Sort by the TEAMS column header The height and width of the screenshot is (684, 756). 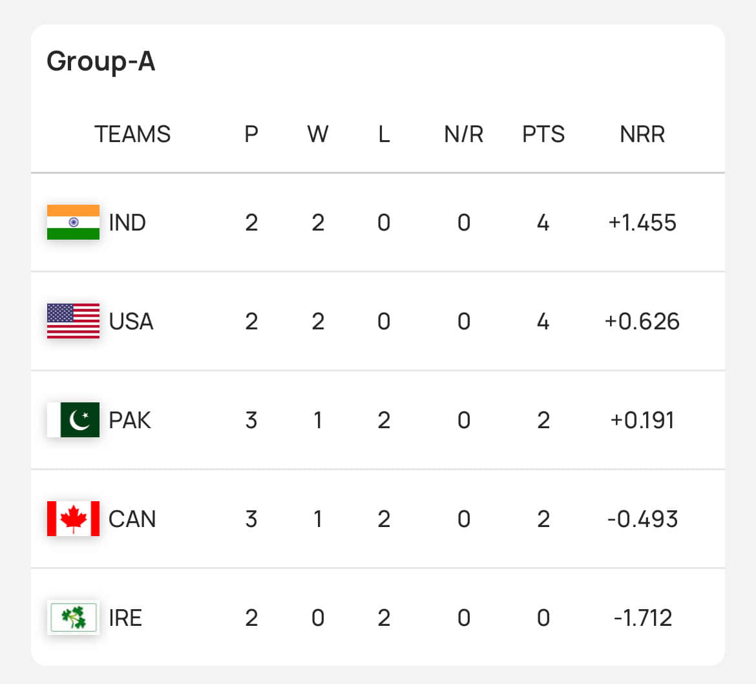pos(132,134)
